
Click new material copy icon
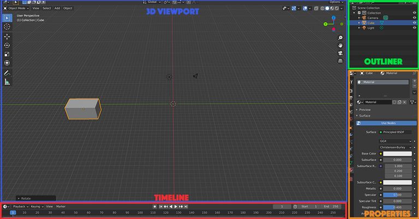399,102
